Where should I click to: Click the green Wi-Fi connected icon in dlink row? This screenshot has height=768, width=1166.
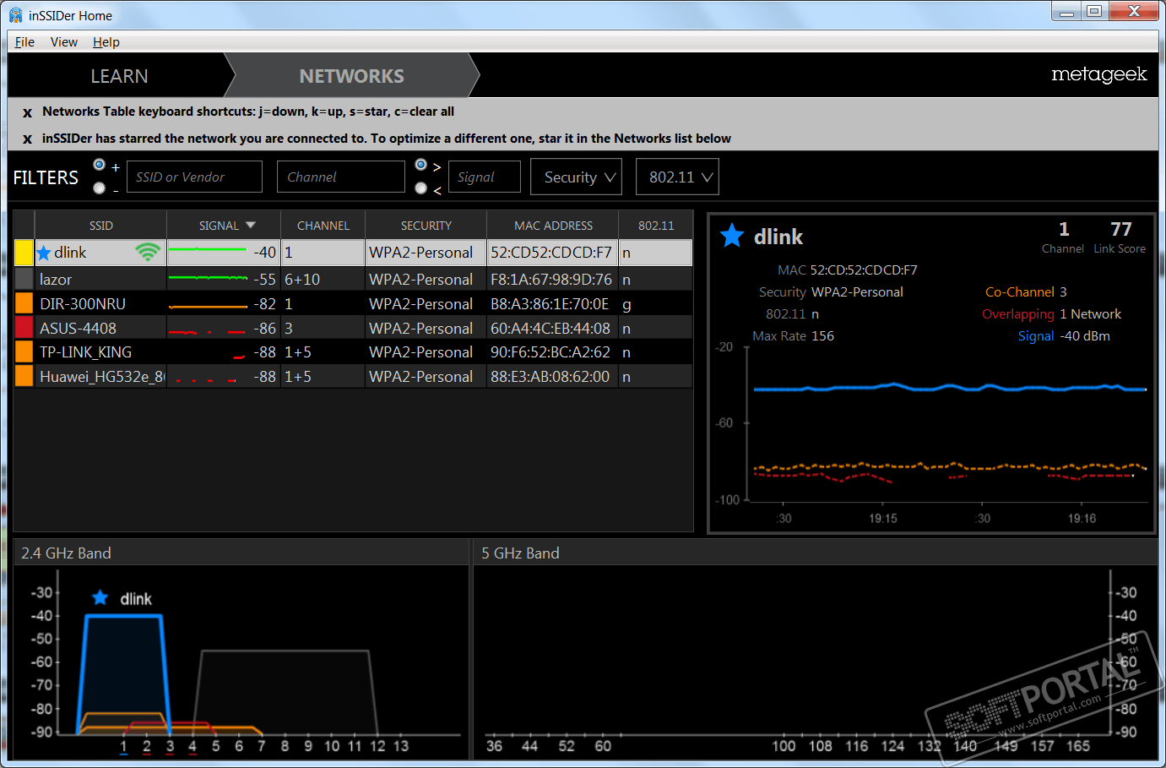[148, 252]
